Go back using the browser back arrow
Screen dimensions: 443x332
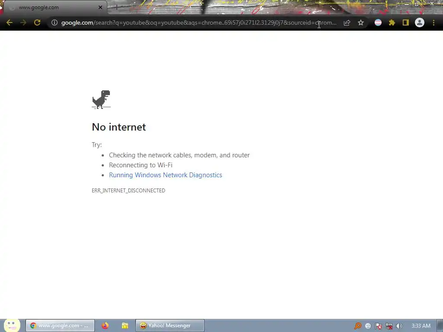10,22
